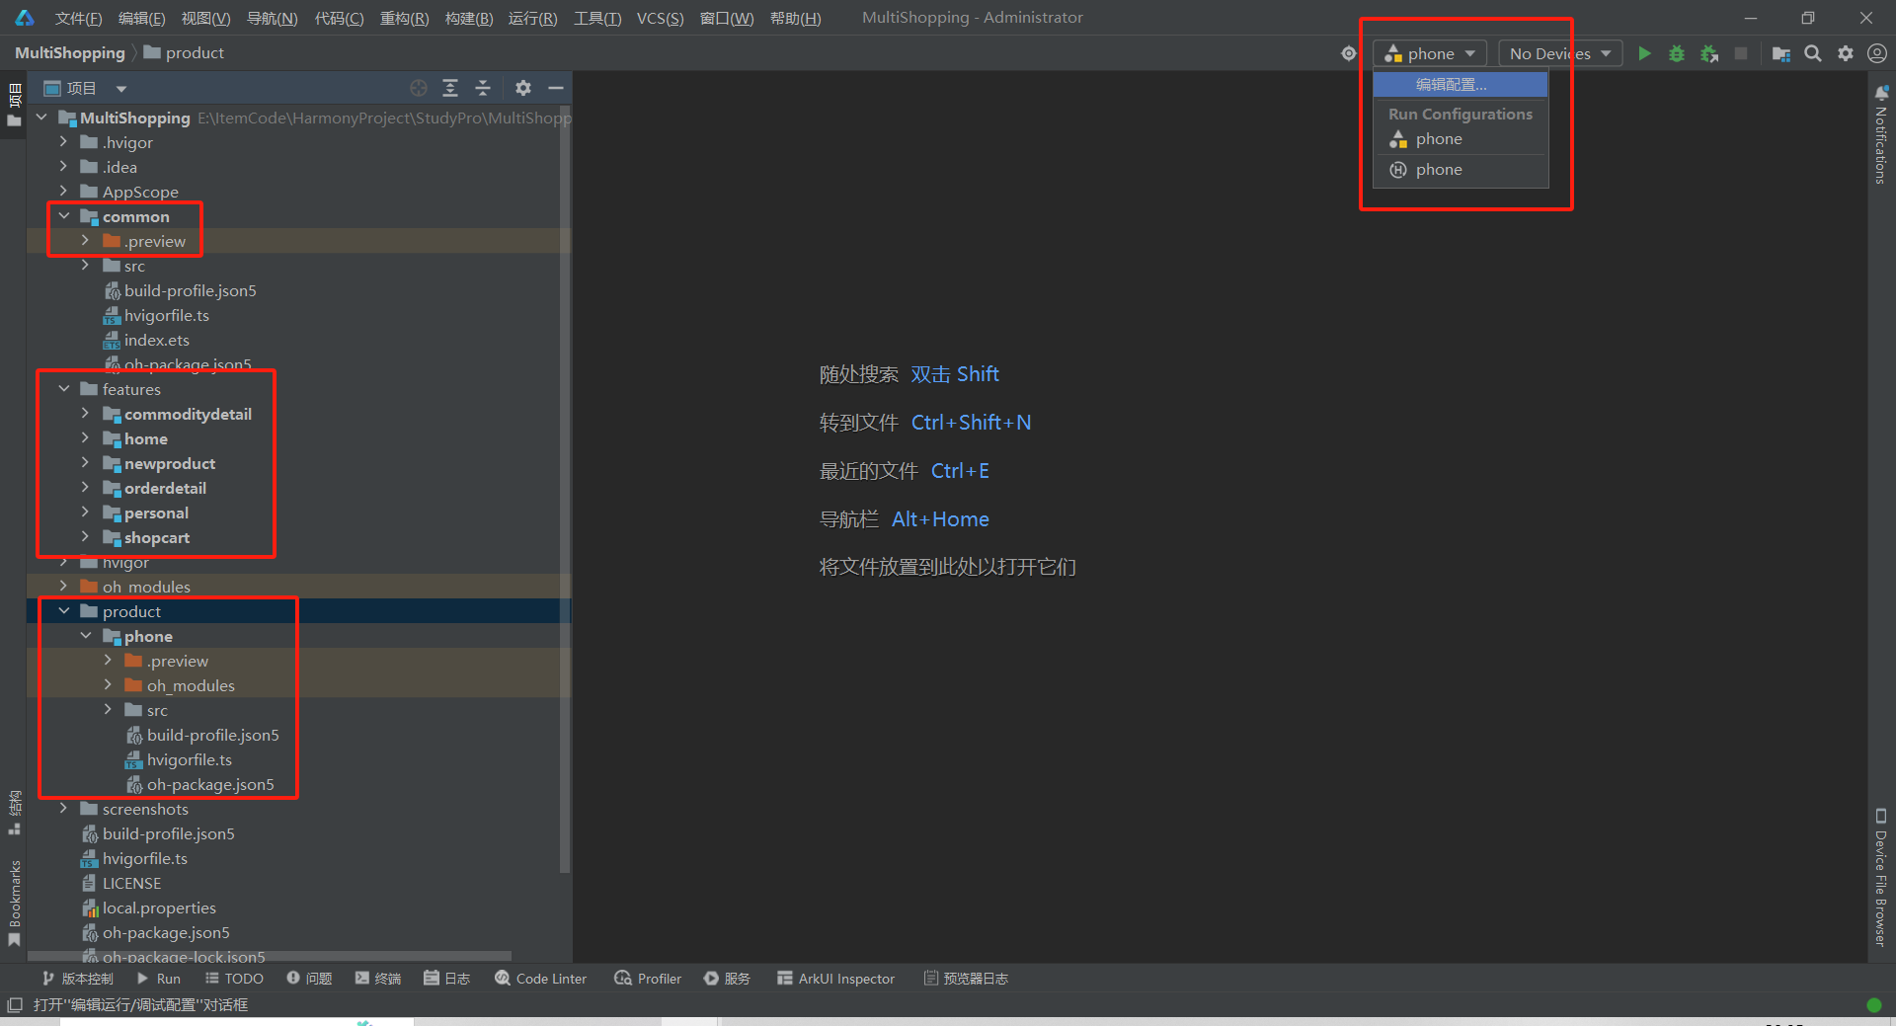Viewport: 1896px width, 1026px height.
Task: Click the green status indicator in status bar
Action: tap(1874, 1005)
